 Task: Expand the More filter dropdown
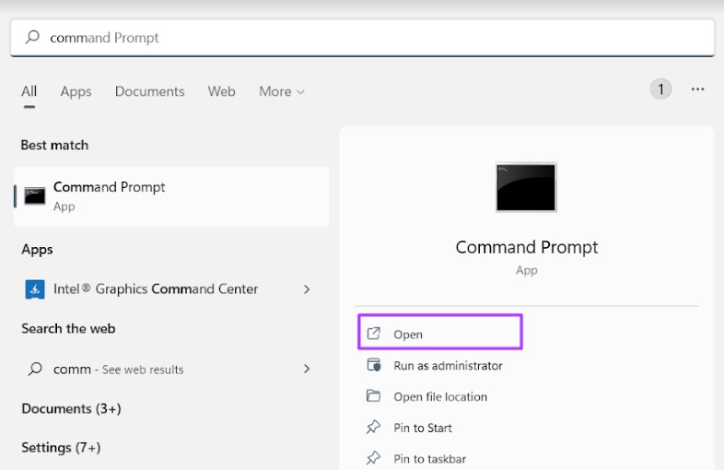281,91
